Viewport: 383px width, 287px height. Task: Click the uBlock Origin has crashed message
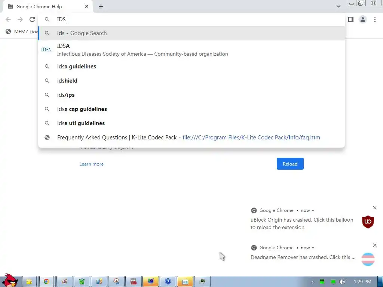coord(302,223)
